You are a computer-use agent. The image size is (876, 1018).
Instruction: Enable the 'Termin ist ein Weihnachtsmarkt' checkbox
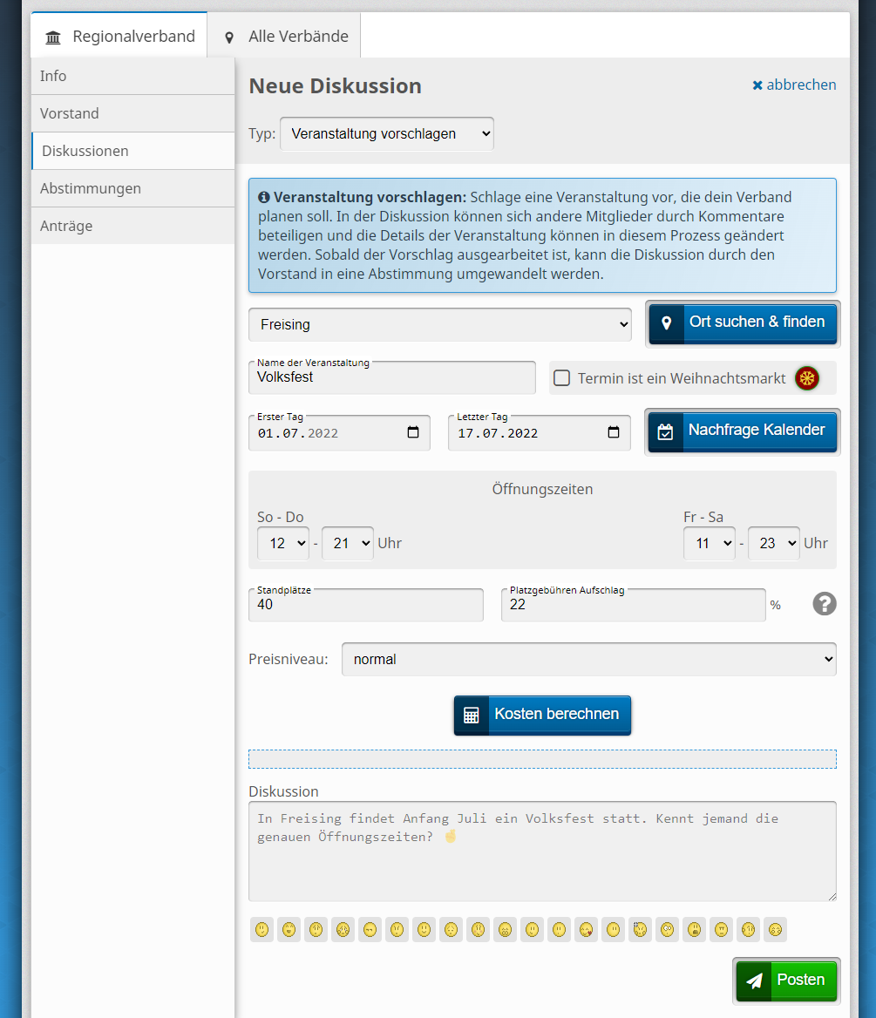tap(562, 378)
